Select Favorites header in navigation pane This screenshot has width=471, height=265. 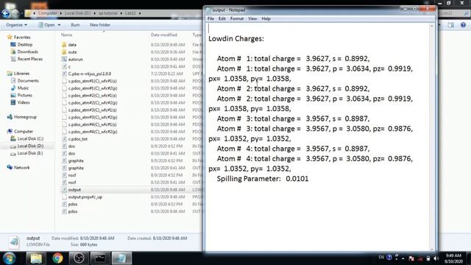tap(22, 38)
